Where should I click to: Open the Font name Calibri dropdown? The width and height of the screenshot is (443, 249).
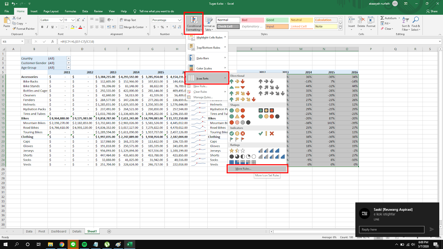61,20
